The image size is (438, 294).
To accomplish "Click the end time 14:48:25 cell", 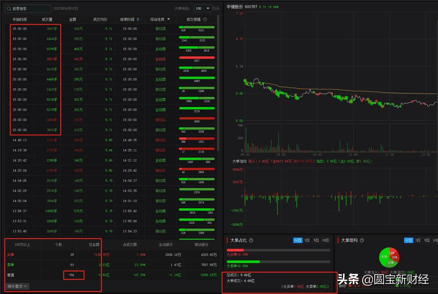I will 130,140.
